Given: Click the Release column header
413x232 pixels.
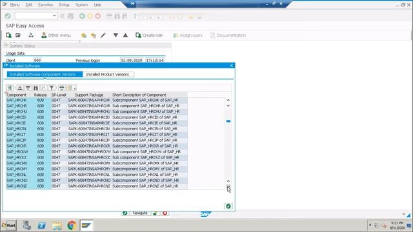Looking at the screenshot, I should tap(40, 95).
